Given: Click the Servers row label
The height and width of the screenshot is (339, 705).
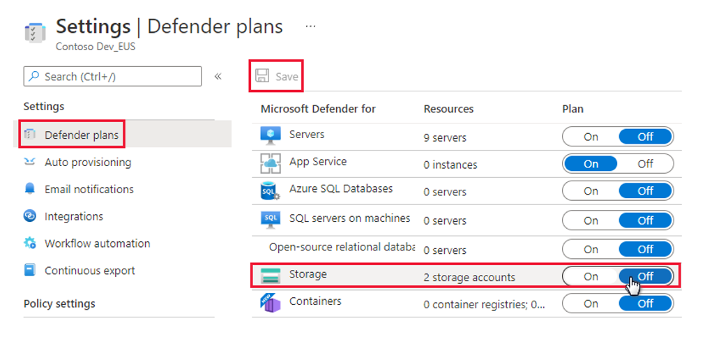Looking at the screenshot, I should tap(307, 135).
